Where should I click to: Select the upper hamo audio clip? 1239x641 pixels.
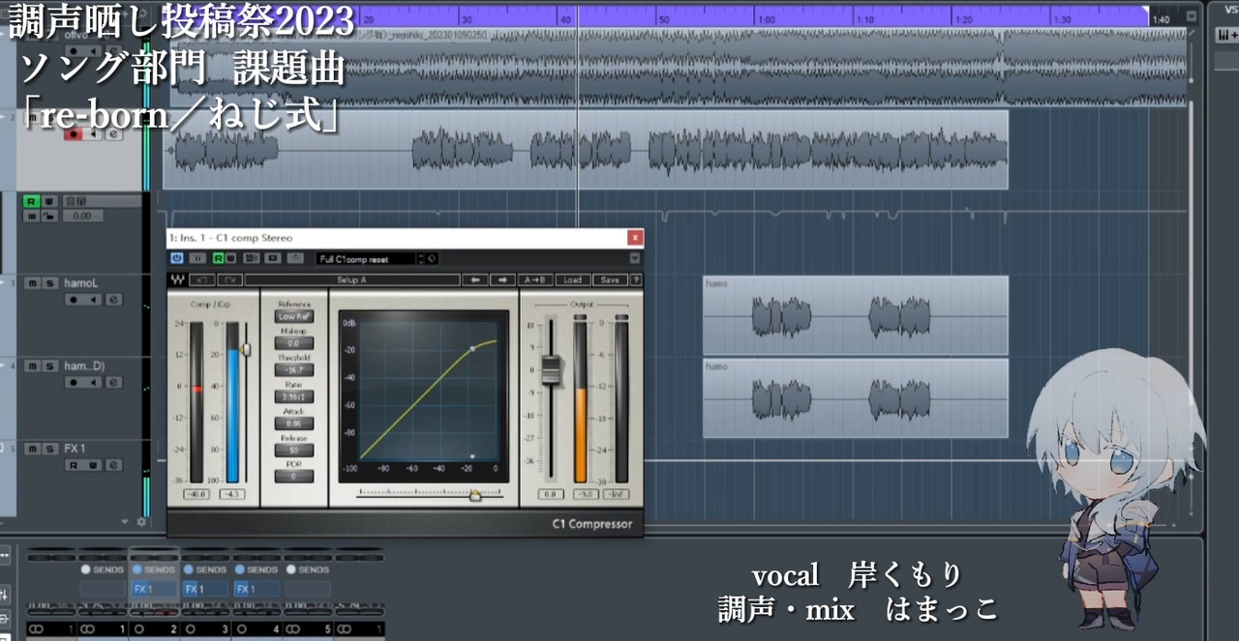pyautogui.click(x=856, y=315)
